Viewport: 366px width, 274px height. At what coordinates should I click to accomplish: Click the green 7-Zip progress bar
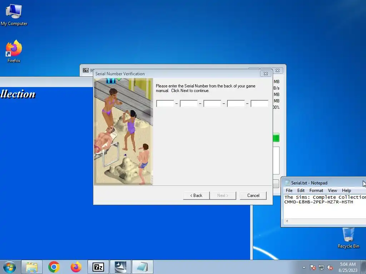click(x=276, y=137)
